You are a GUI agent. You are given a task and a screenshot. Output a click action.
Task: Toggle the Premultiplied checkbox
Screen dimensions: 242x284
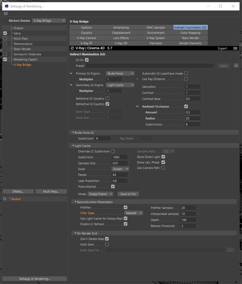[x=113, y=187]
